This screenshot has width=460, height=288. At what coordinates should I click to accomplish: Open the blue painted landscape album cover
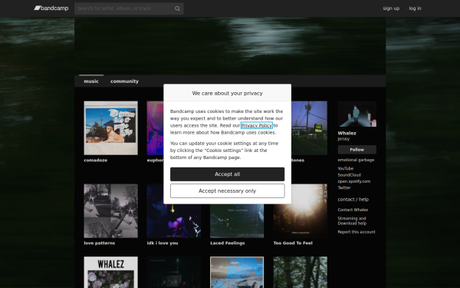[237, 272]
